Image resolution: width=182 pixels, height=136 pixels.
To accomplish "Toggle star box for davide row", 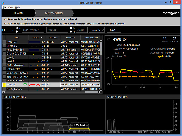I will (4, 57).
